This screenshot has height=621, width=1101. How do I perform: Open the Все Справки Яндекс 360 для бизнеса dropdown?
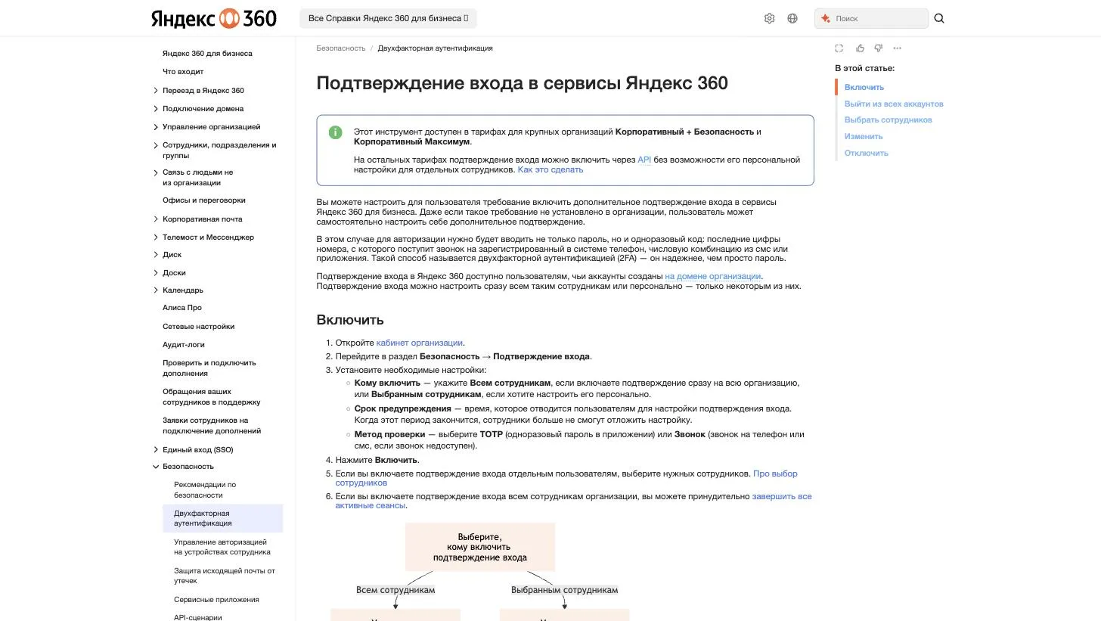click(388, 18)
